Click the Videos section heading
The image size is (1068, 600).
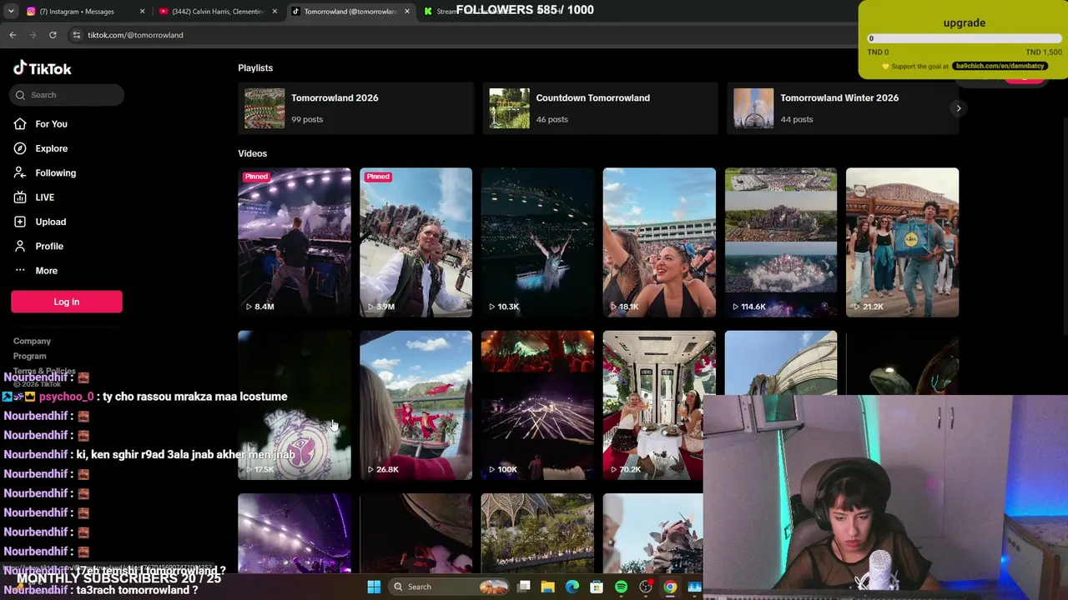(x=252, y=153)
